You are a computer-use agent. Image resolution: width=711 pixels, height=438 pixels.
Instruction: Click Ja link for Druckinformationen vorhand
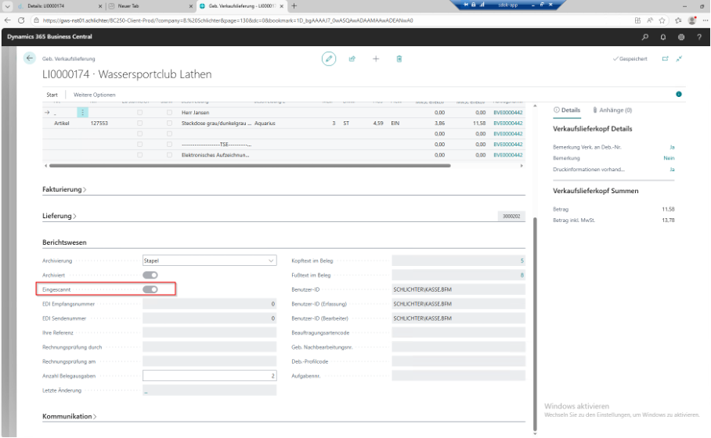coord(672,170)
